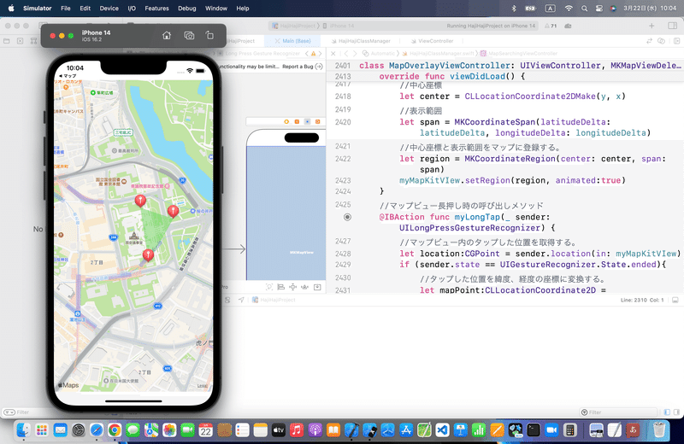Viewport: 684px width, 444px height.
Task: Tap the right red map pin
Action: [x=174, y=211]
